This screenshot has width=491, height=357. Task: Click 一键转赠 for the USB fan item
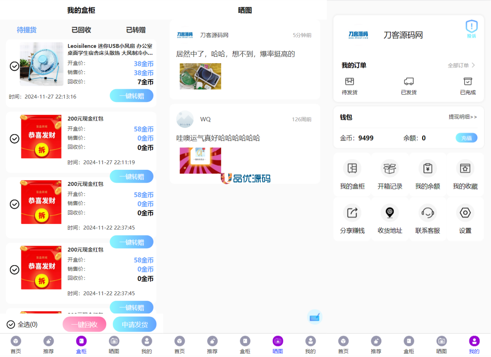pos(131,96)
